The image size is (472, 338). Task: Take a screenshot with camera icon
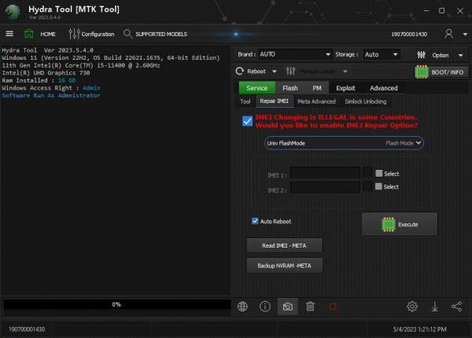tap(287, 307)
